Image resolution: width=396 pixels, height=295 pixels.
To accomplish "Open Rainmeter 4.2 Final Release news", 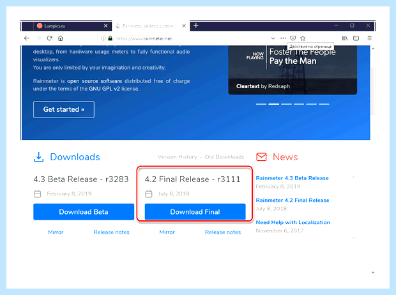I will (x=293, y=200).
